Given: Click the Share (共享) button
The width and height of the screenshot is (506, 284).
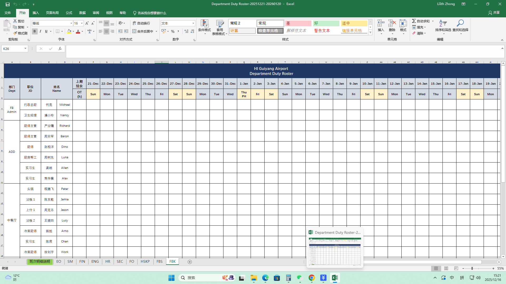Looking at the screenshot, I should pos(494,13).
